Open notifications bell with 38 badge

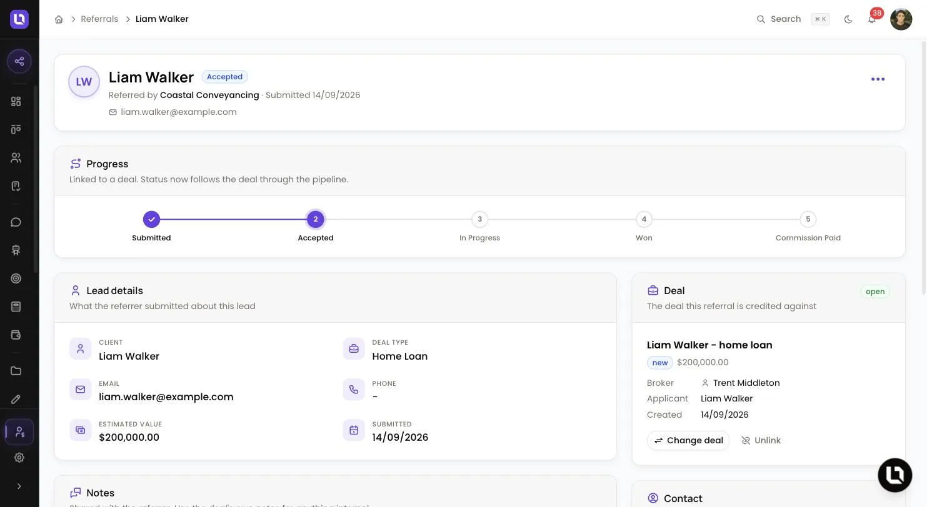click(872, 19)
